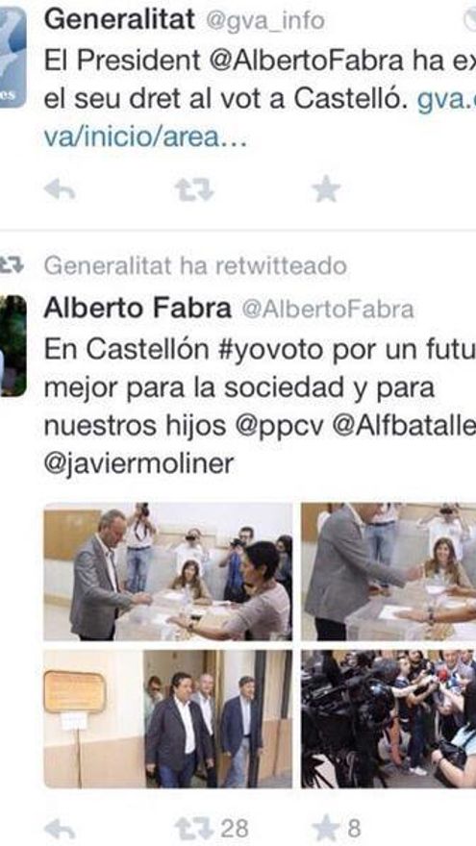This screenshot has width=476, height=846.
Task: View photo of the man casting his ballot
Action: (x=168, y=571)
